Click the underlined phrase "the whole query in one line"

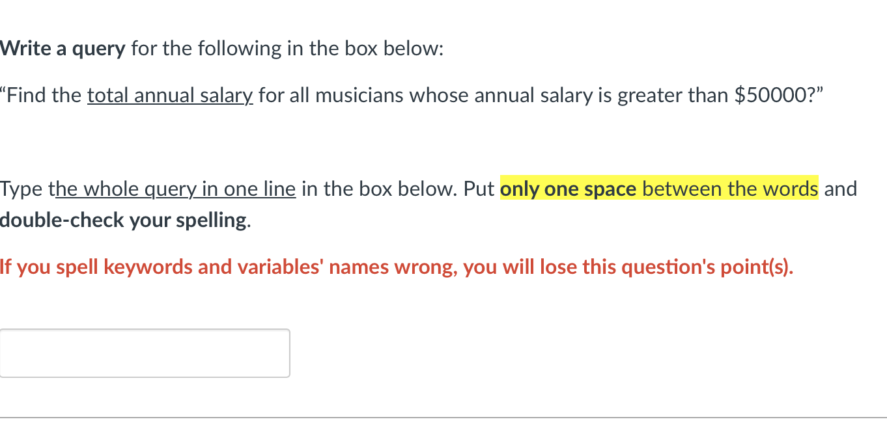[175, 189]
